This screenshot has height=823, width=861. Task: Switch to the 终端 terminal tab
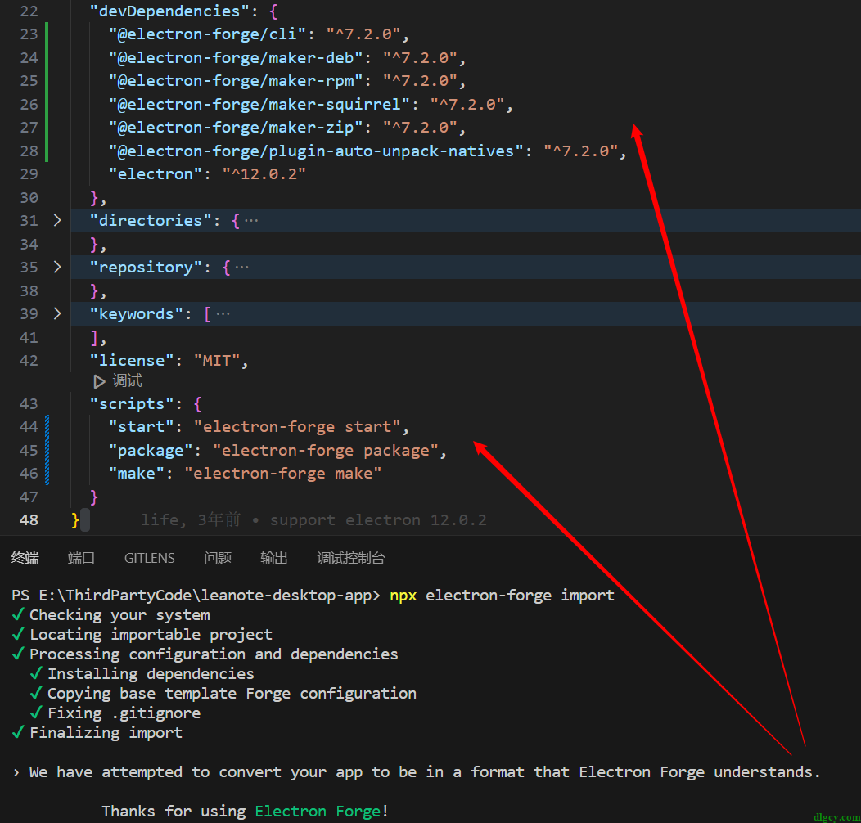point(25,559)
